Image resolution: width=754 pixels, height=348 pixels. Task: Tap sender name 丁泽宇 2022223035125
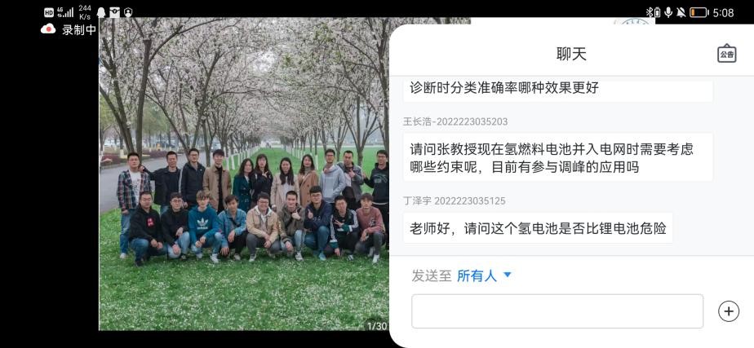454,200
